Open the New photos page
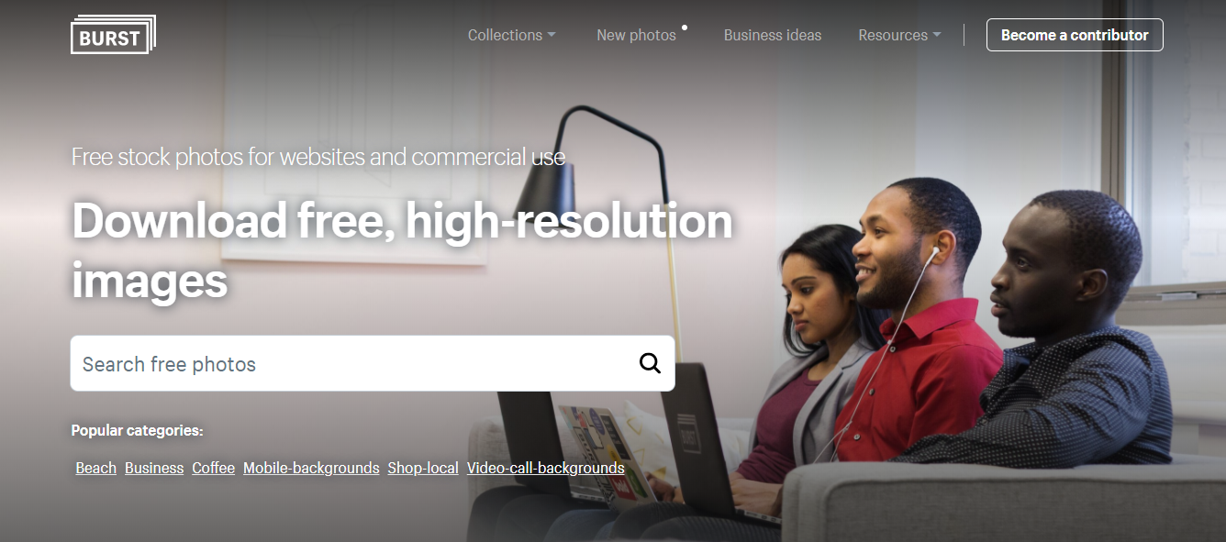 [x=636, y=35]
